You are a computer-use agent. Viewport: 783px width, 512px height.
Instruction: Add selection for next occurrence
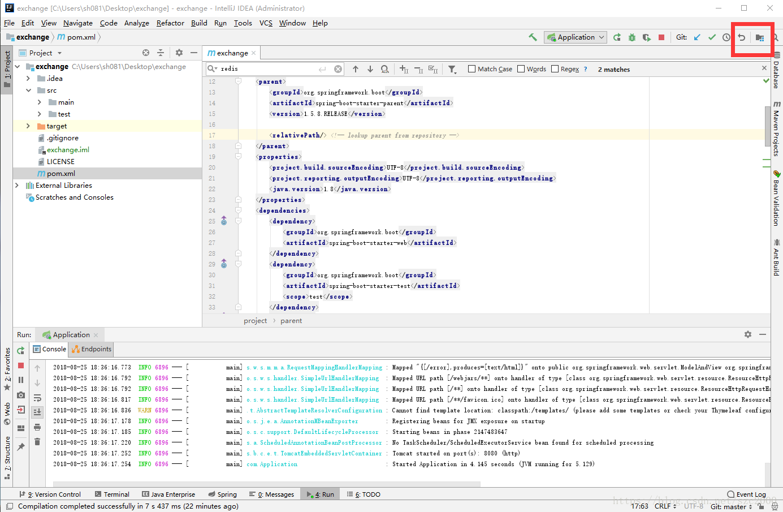click(404, 69)
